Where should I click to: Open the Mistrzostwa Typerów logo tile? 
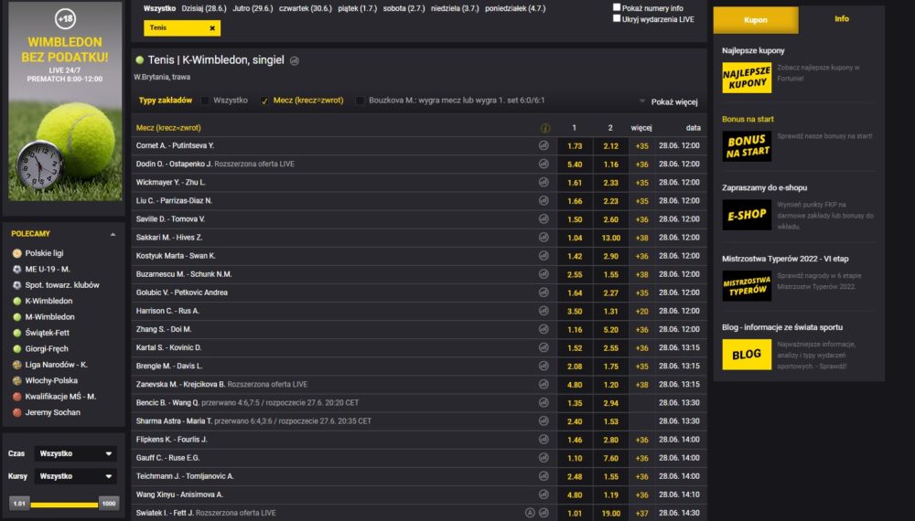(747, 285)
